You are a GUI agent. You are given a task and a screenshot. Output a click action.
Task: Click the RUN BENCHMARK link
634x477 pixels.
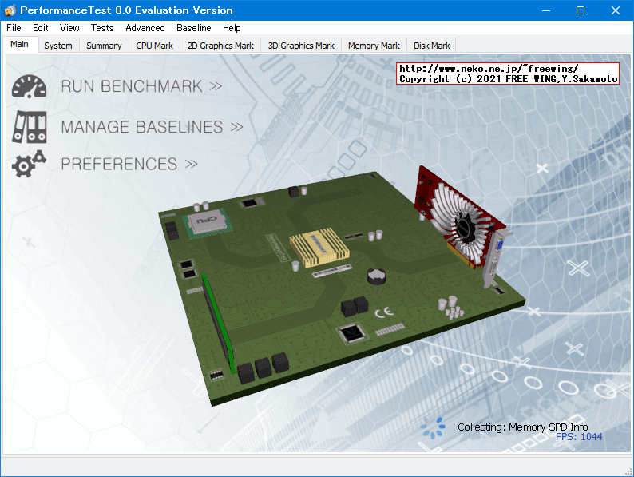(141, 86)
